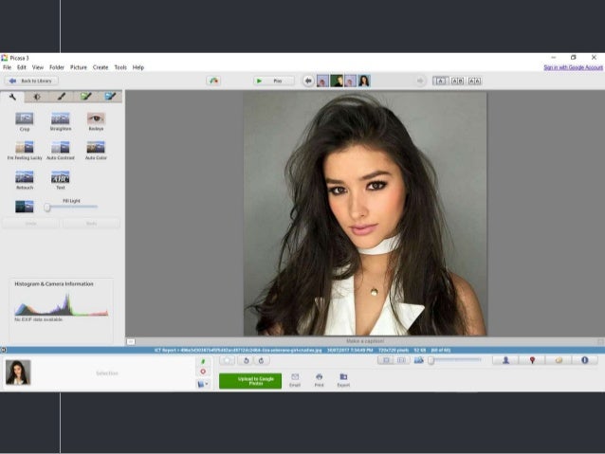This screenshot has width=605, height=454.
Task: Select the Text tool
Action: click(61, 178)
